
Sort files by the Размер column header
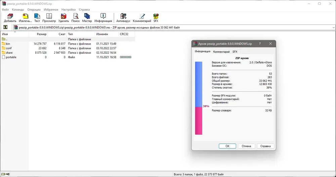pyautogui.click(x=42, y=34)
